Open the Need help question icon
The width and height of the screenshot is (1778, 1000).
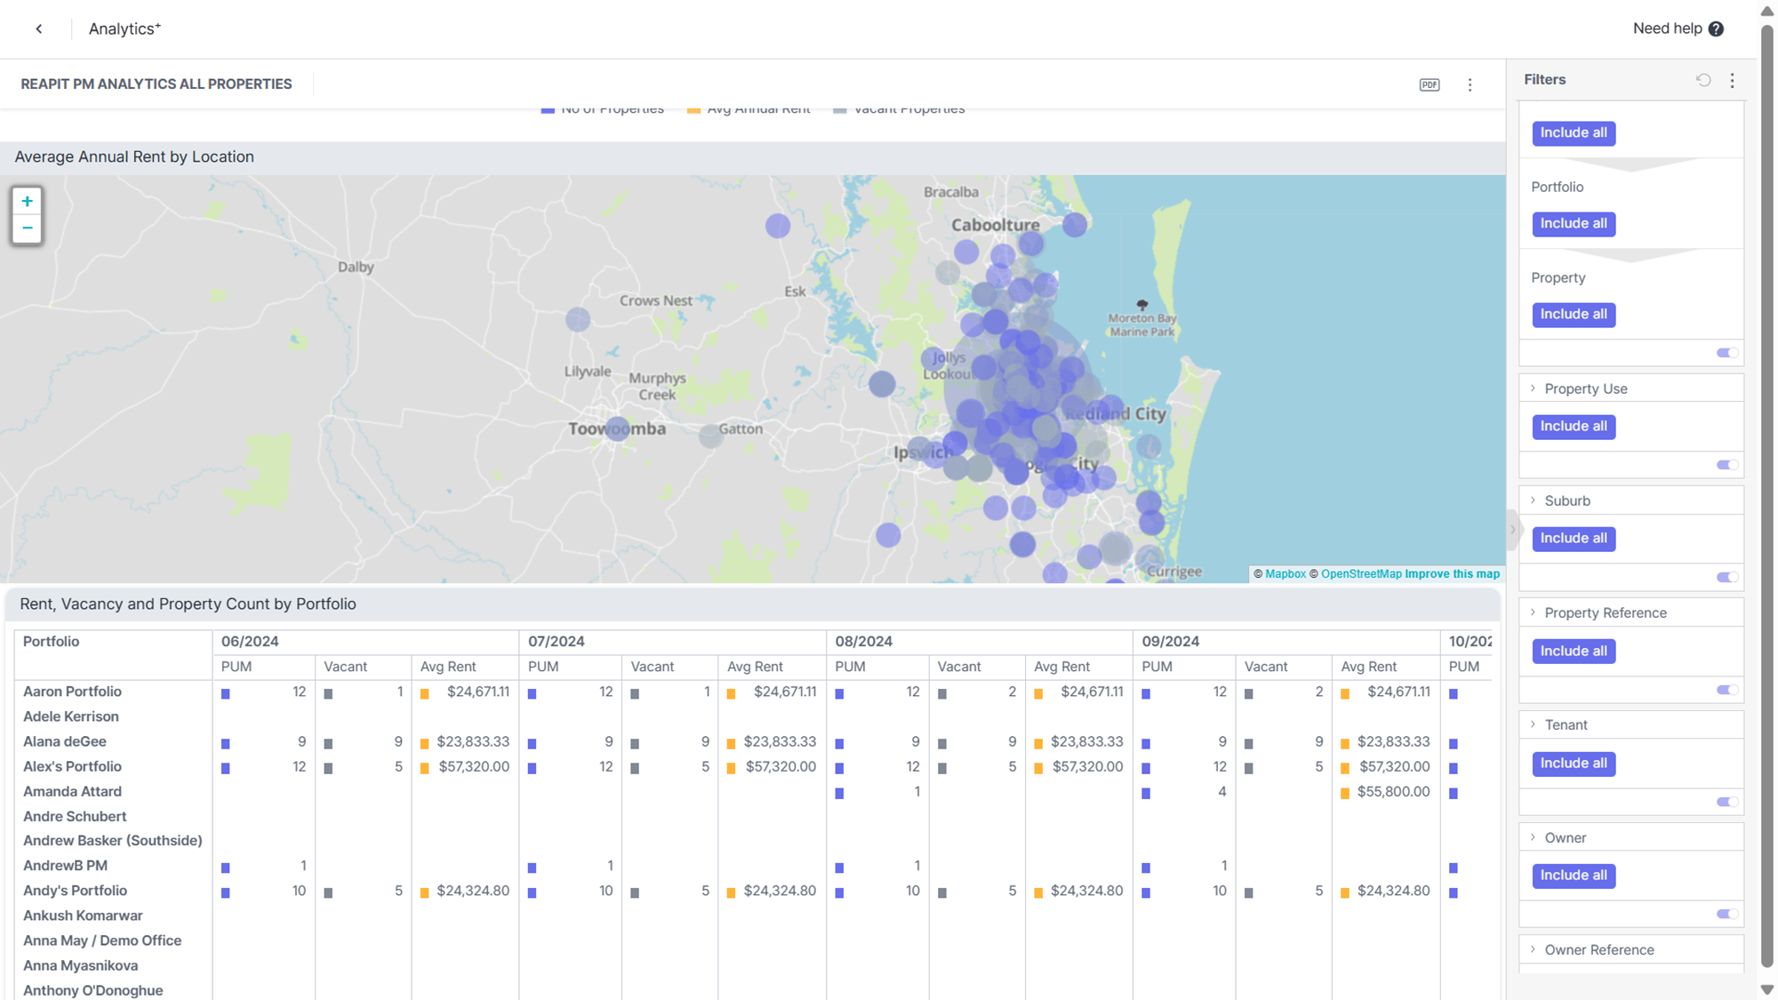(x=1716, y=28)
